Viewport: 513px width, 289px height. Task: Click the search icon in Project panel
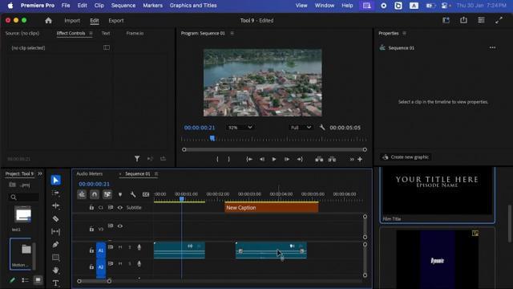click(14, 197)
